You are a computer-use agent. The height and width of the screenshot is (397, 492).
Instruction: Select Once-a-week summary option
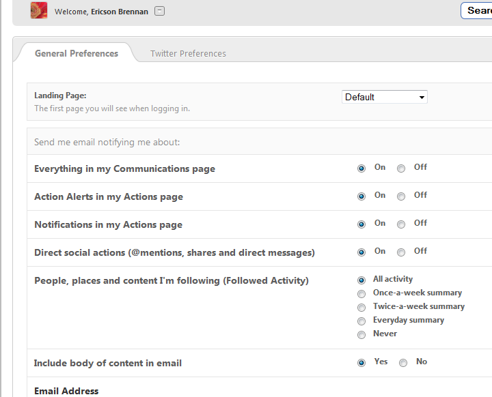361,294
